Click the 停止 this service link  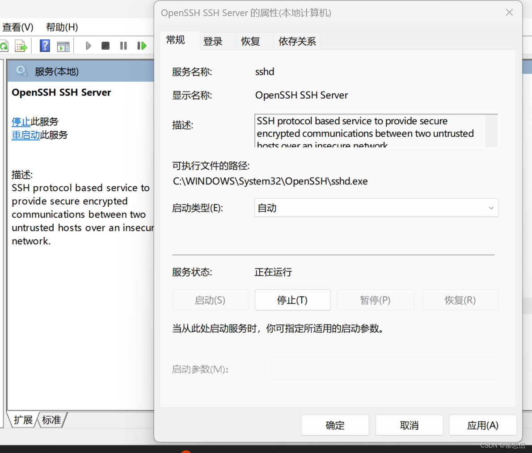tap(21, 122)
